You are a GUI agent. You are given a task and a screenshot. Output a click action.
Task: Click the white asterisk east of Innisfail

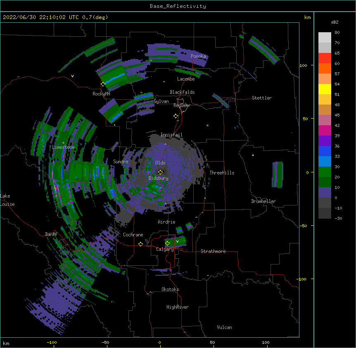tap(207, 126)
